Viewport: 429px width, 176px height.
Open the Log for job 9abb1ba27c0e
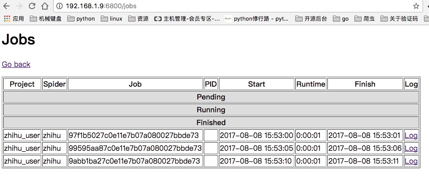[x=411, y=161]
